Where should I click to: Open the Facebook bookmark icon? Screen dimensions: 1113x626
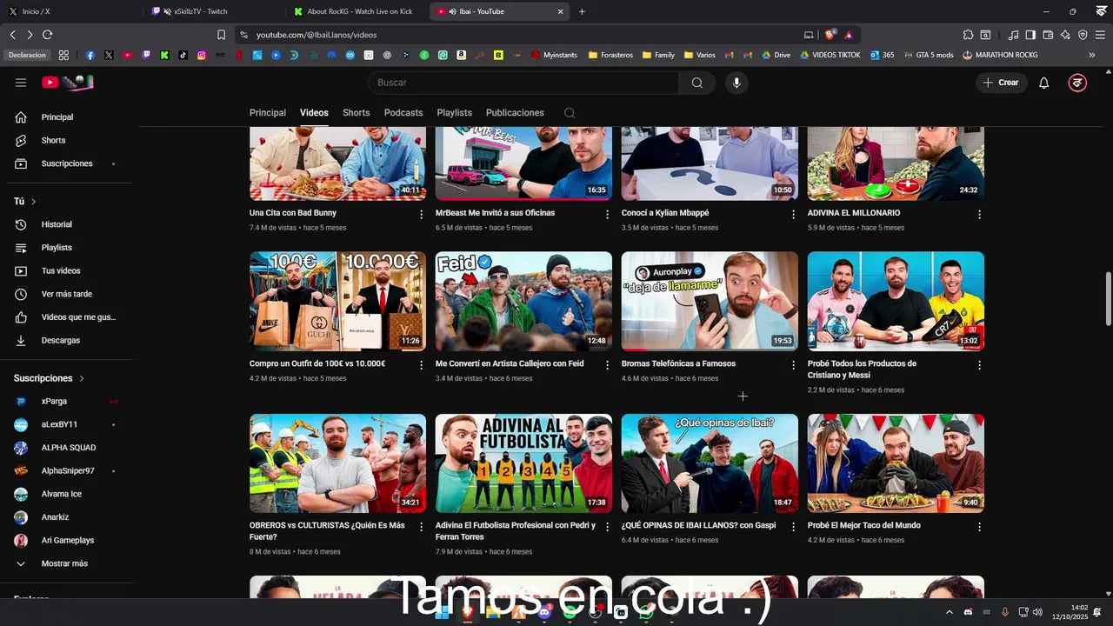(x=90, y=55)
